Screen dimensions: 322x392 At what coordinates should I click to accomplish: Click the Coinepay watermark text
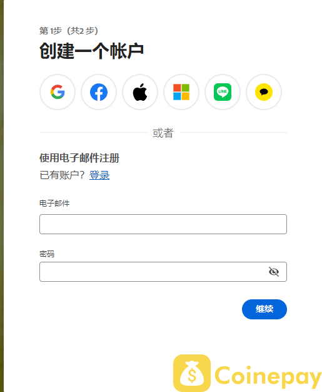point(268,376)
